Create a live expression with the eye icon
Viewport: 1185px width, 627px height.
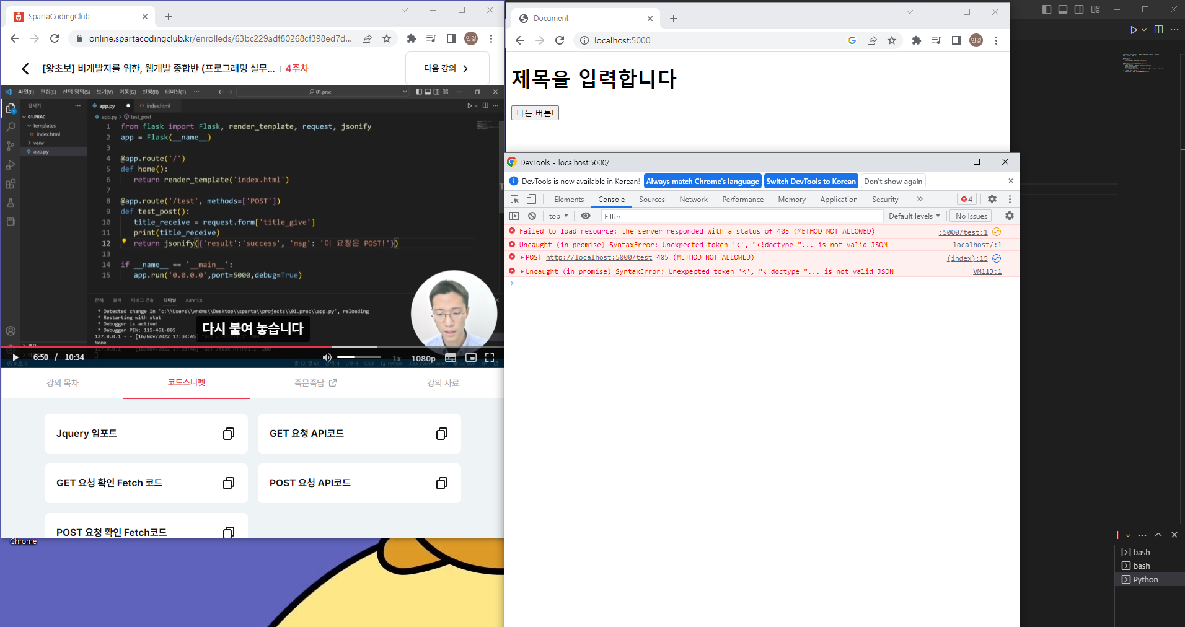click(x=586, y=216)
